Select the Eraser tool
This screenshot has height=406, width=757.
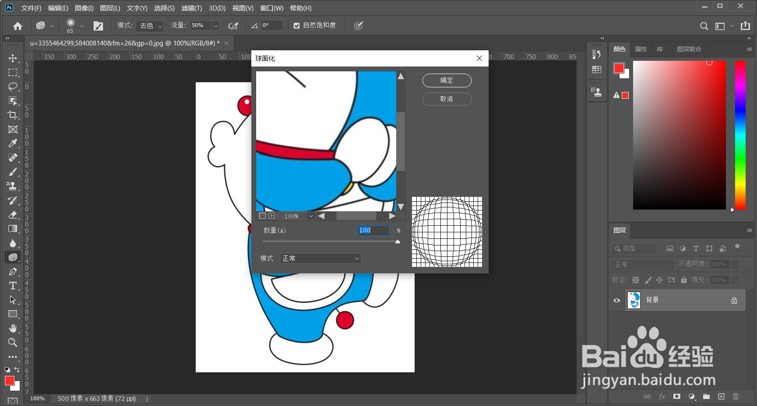coord(13,214)
